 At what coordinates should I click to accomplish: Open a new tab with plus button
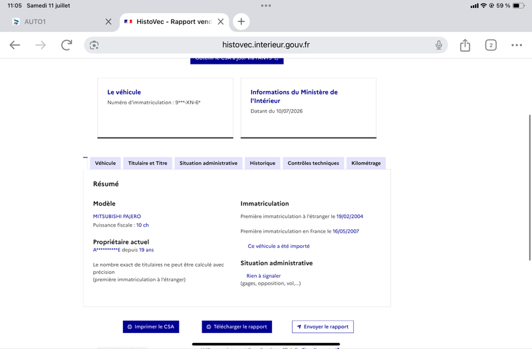[x=241, y=22]
